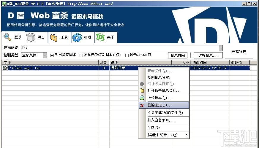
Task: Click the 开始扫描 start scan button
Action: [x=239, y=52]
